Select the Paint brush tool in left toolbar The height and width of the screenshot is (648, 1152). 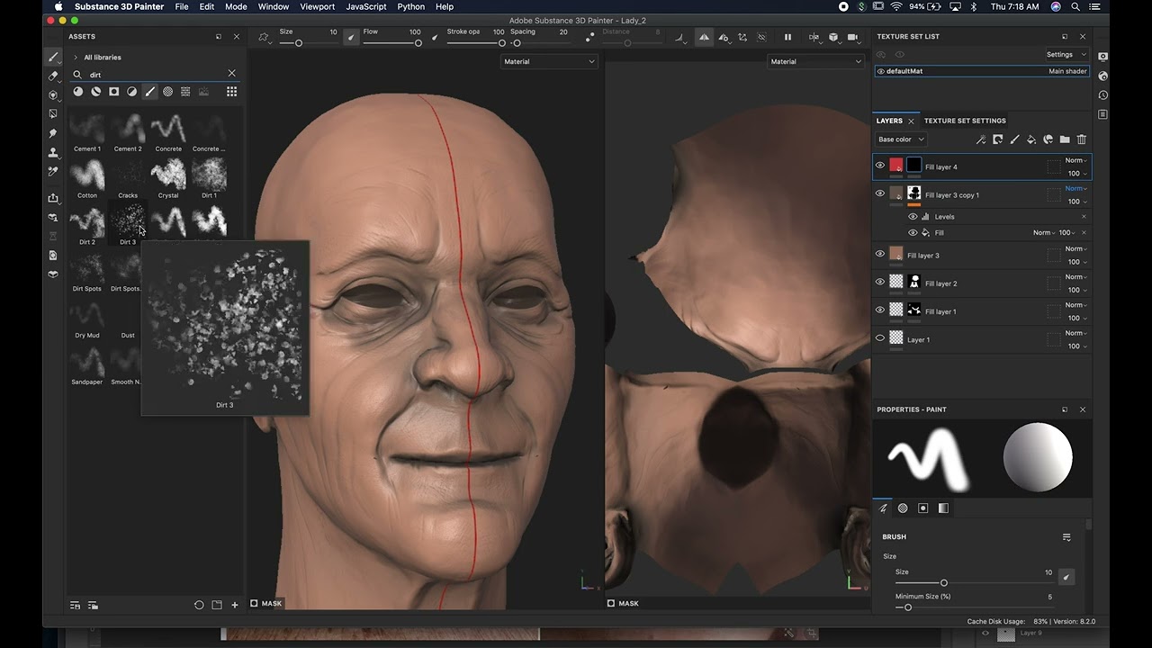(53, 57)
